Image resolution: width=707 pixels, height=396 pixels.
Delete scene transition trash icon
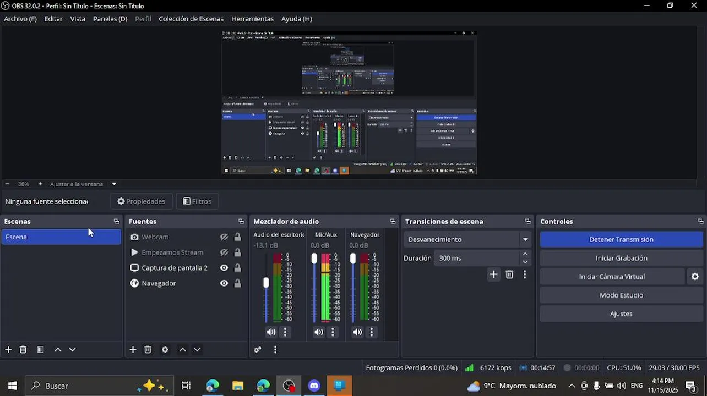click(x=509, y=274)
